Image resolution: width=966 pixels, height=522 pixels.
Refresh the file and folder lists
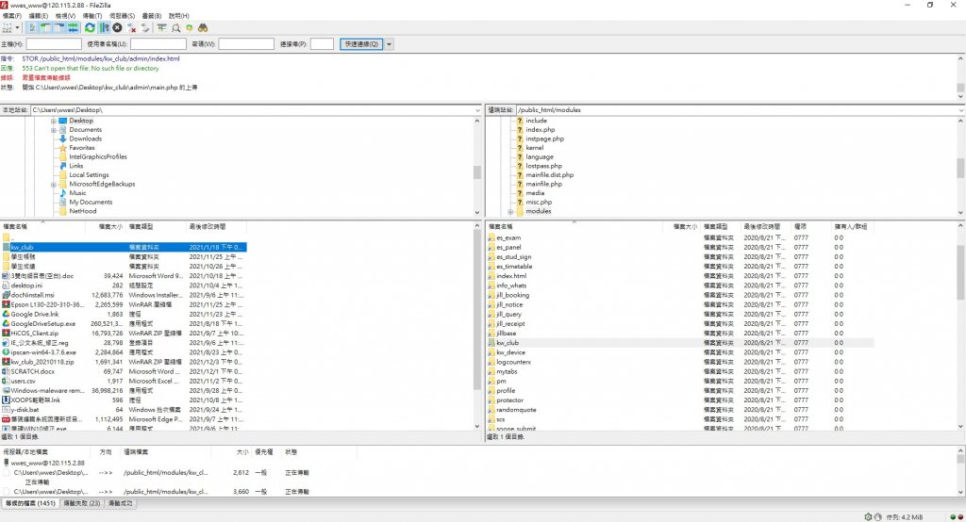90,27
